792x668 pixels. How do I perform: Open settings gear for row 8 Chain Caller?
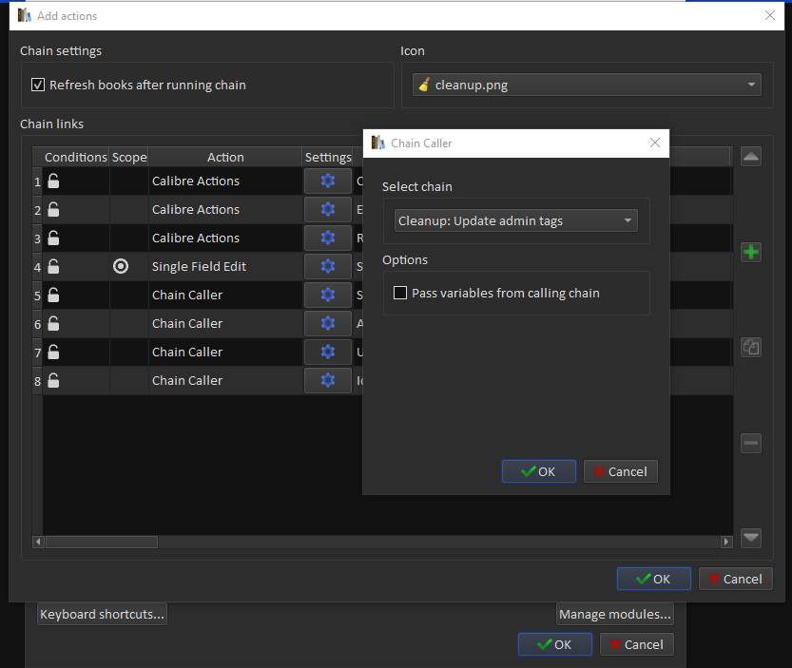coord(328,380)
